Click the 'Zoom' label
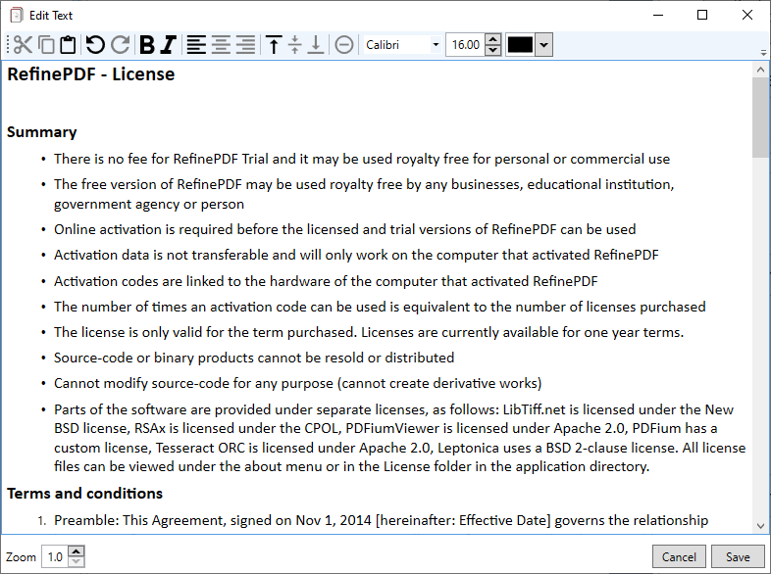 [x=22, y=557]
